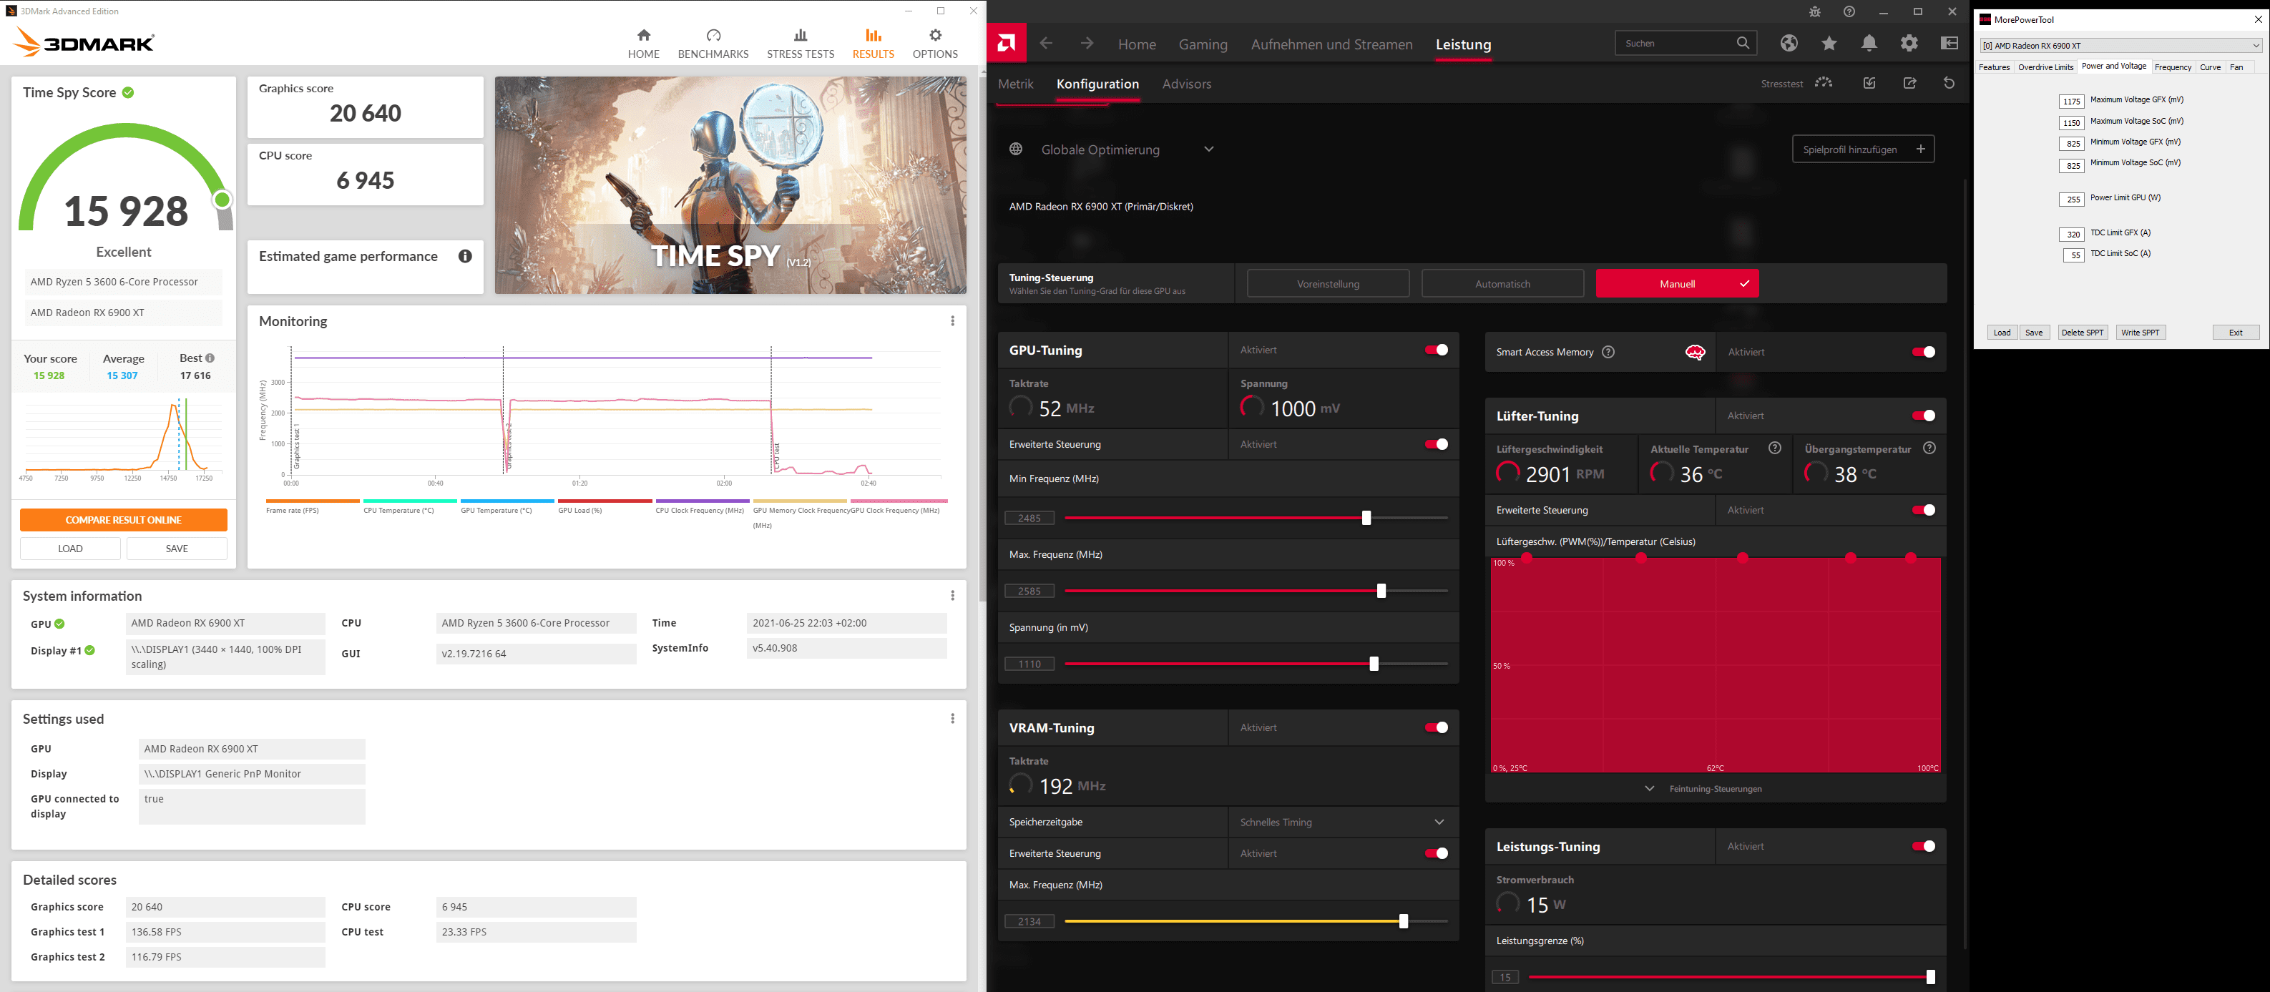Click the Max. Frequenz GPU slider handle
This screenshot has width=2270, height=992.
coord(1381,591)
